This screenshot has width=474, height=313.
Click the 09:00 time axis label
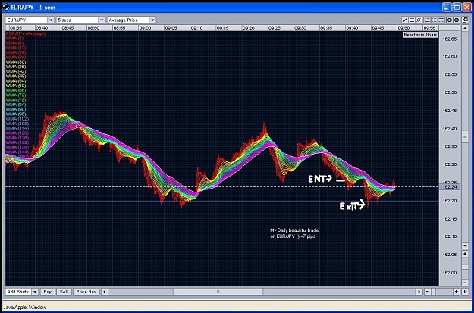[x=145, y=28]
